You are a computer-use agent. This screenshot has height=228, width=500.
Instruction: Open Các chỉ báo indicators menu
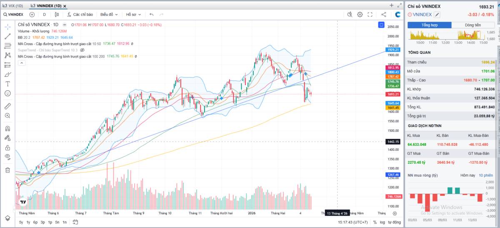click(x=80, y=14)
